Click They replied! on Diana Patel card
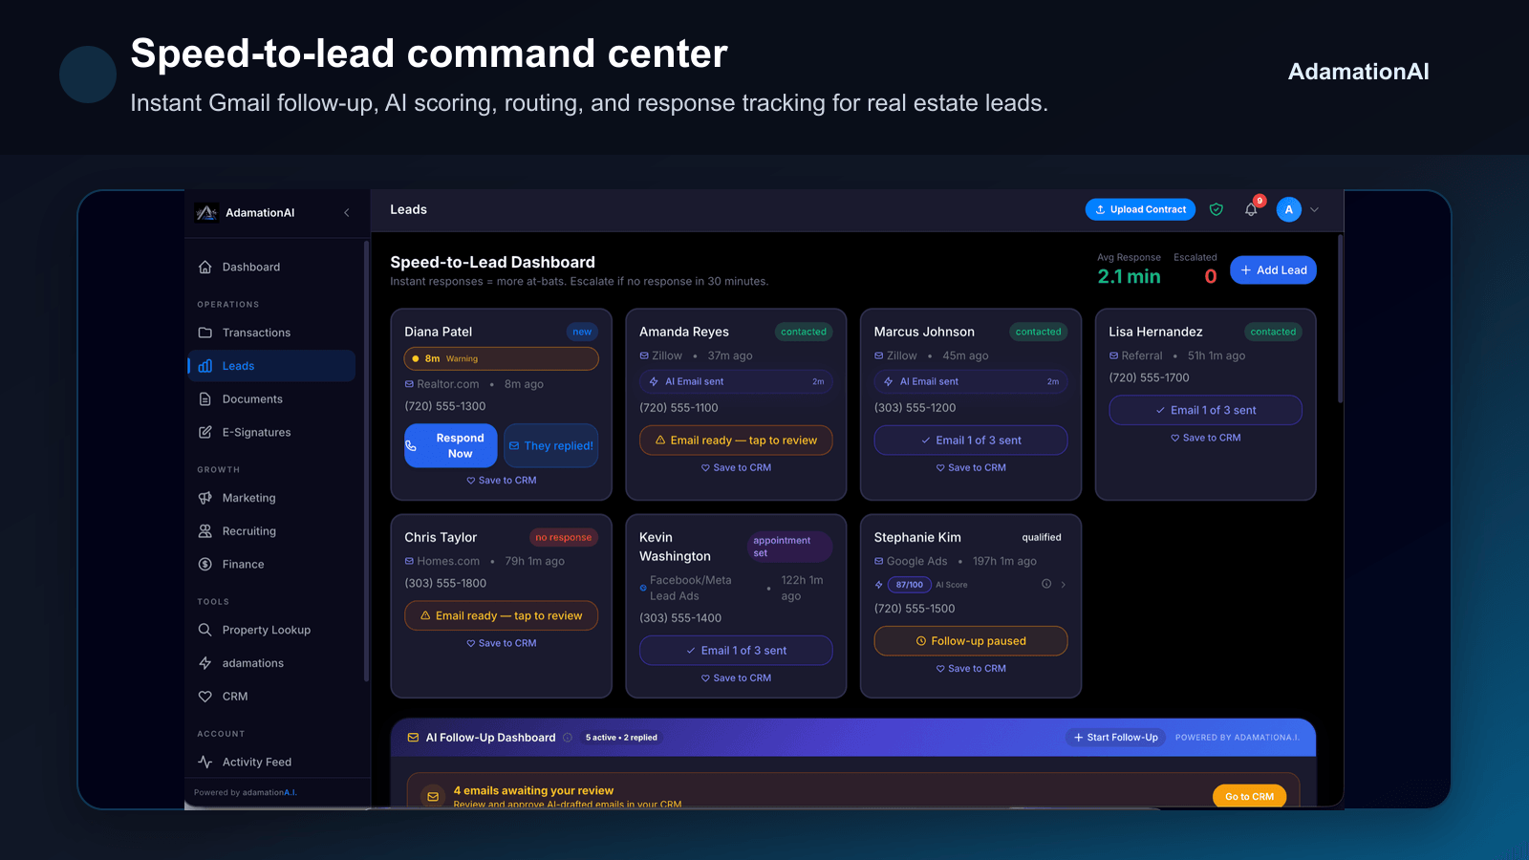1529x860 pixels. click(551, 445)
